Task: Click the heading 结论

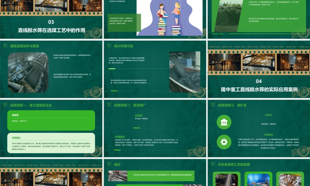Action: [117, 164]
